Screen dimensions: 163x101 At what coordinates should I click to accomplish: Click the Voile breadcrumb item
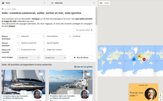click(x=14, y=9)
